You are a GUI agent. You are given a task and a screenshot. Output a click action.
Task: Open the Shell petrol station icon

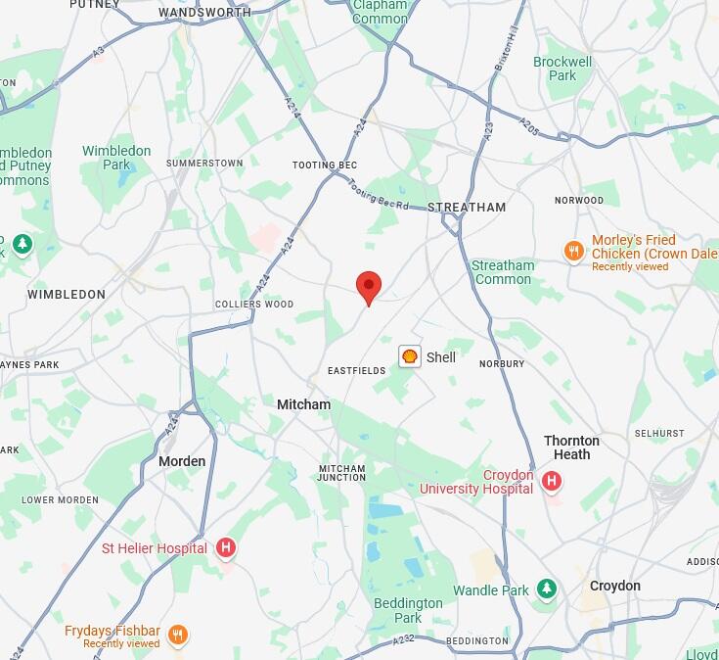410,356
